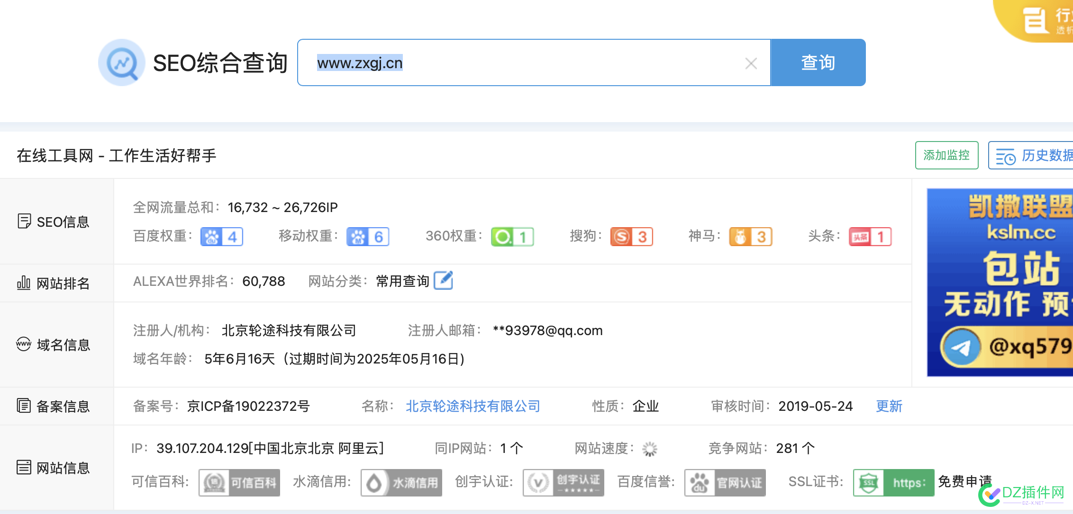The height and width of the screenshot is (514, 1073).
Task: Click the 域名信息 www globe icon
Action: click(x=24, y=344)
